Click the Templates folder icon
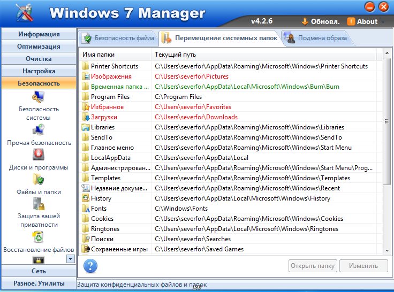 click(86, 178)
